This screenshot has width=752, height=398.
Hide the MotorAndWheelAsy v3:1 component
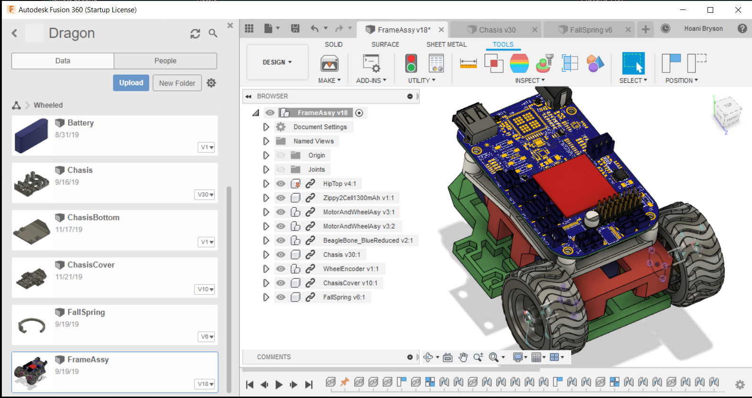click(281, 212)
